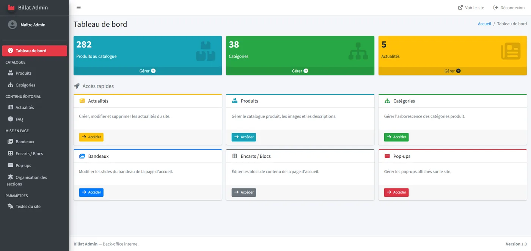Click the grid icon in Encarts / Blocs card header

pos(234,156)
